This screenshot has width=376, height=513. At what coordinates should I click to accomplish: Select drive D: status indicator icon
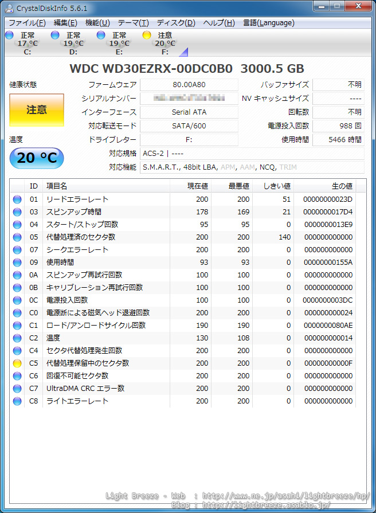55,35
